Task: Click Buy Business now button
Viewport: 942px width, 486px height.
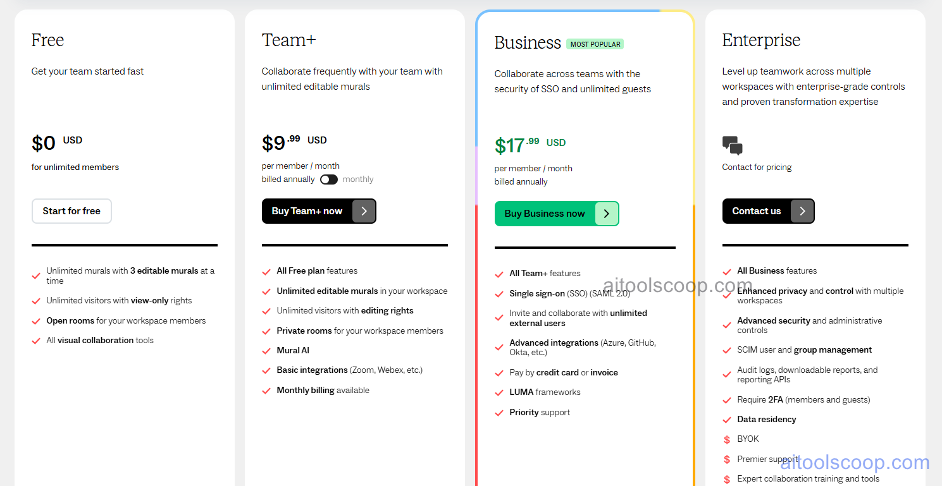Action: (x=557, y=214)
